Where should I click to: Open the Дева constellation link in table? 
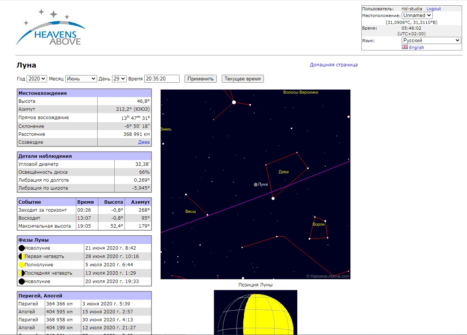[144, 142]
